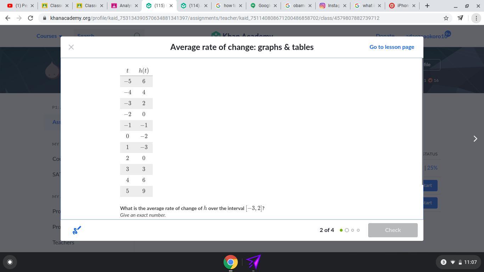This screenshot has height=272, width=484.
Task: Show Wi-Fi status in system tray
Action: click(x=452, y=262)
